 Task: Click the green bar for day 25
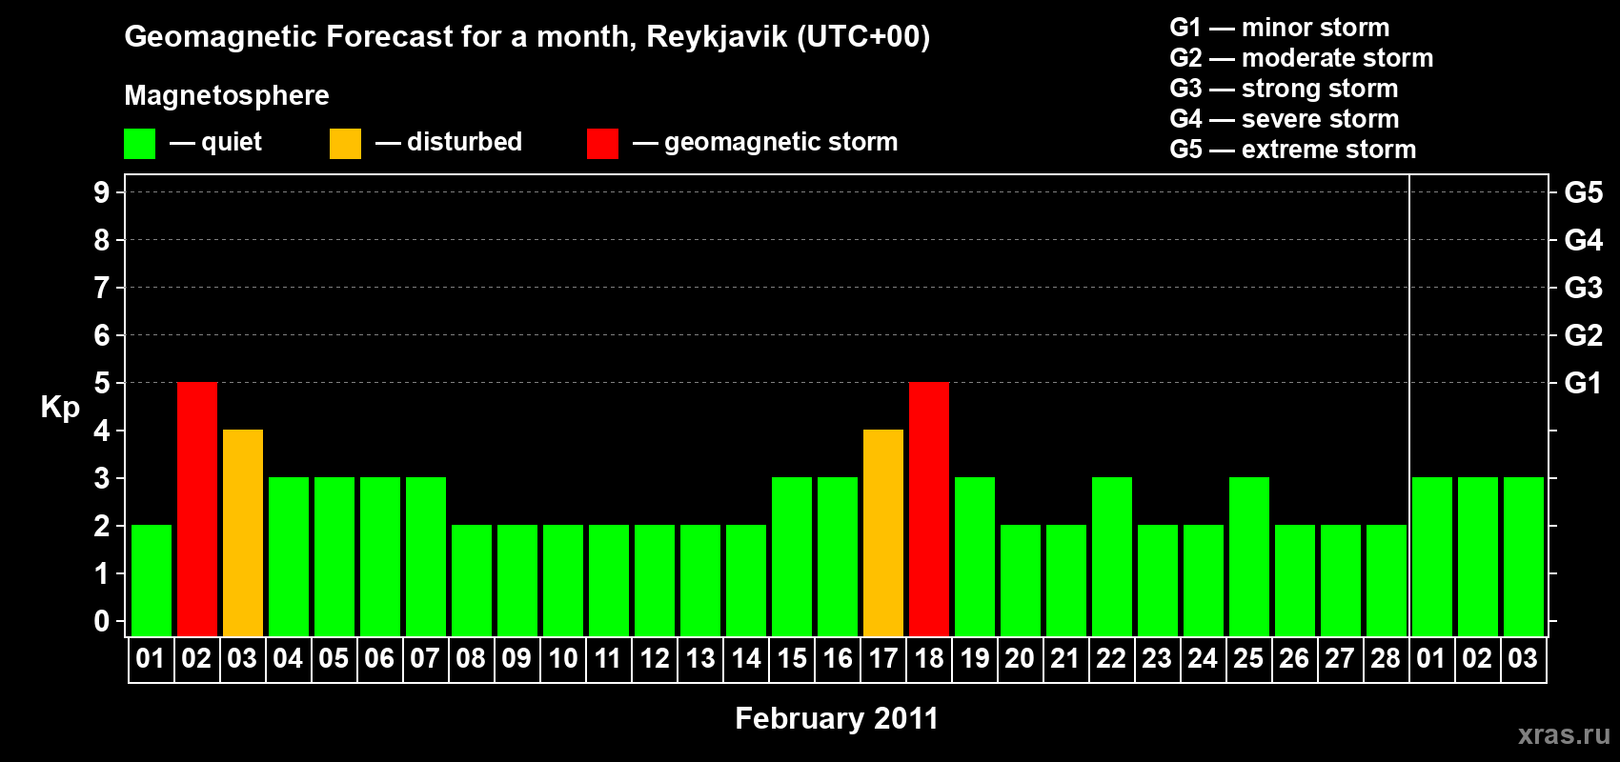[x=1249, y=556]
